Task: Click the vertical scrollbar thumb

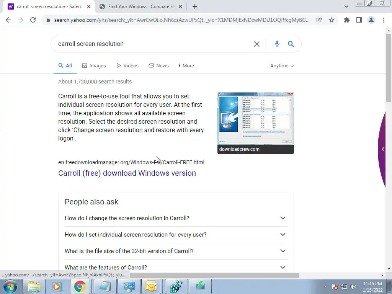Action: pos(389,67)
